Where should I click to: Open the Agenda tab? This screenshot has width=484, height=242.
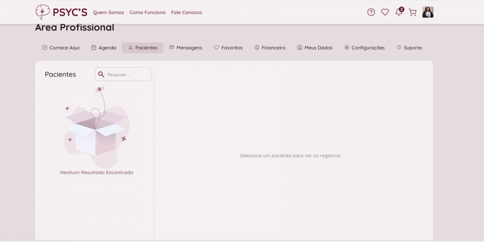tap(104, 48)
